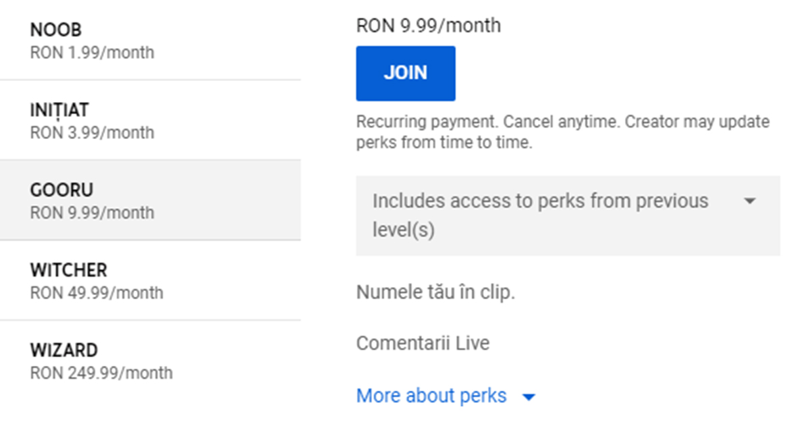The image size is (810, 424).
Task: Click the 'level(s)' text in the perks box
Action: (x=403, y=230)
